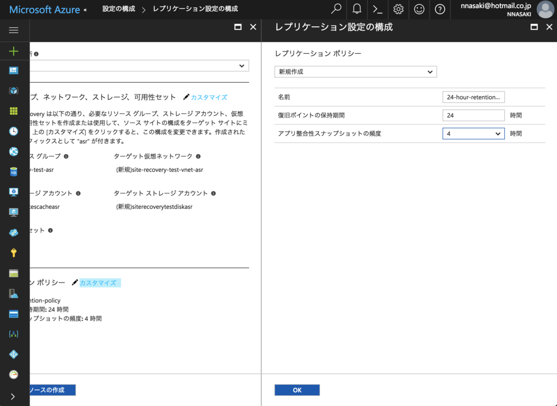
Task: Open the green window icon in the sidebar
Action: tap(14, 273)
